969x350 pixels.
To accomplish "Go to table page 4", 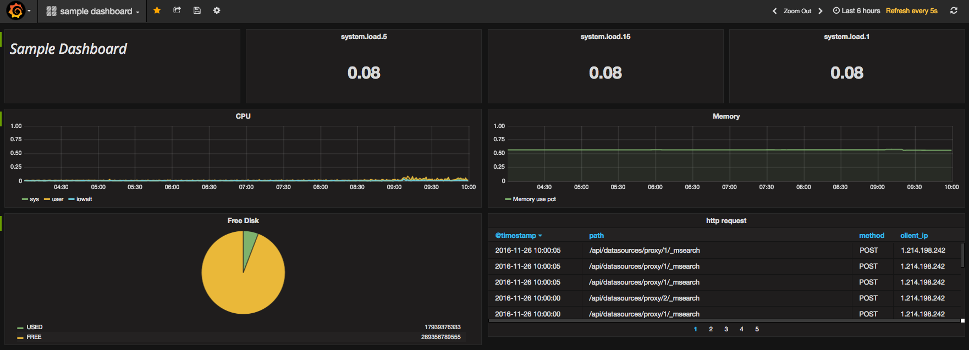I will [741, 329].
